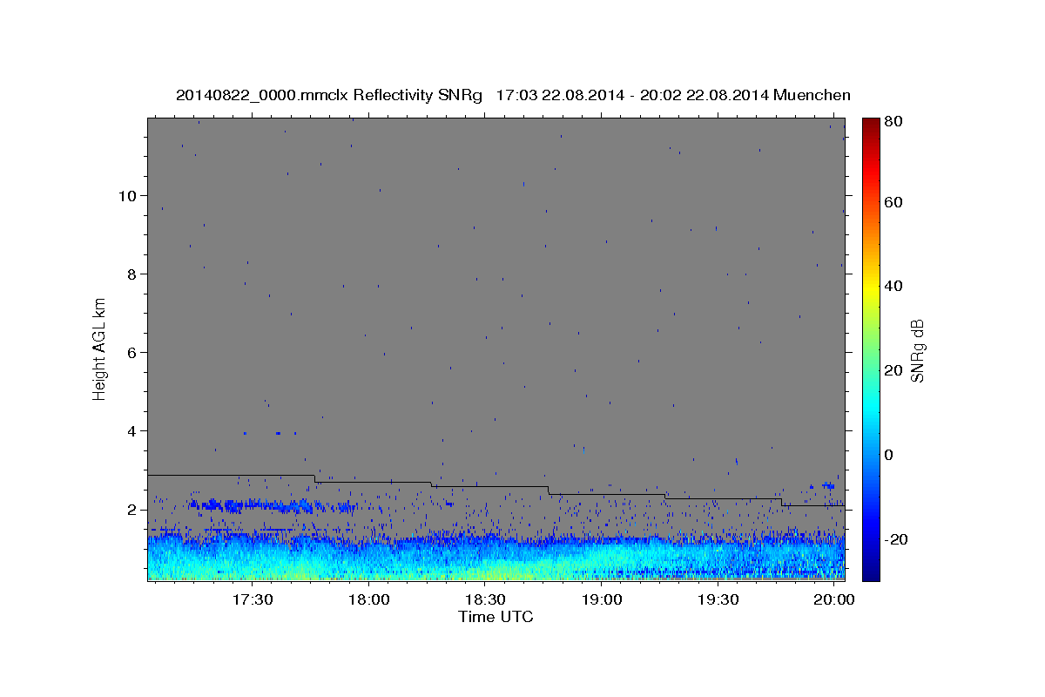
Task: Click the 19:30 time tick label
Action: pyautogui.click(x=718, y=601)
